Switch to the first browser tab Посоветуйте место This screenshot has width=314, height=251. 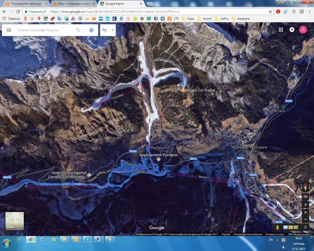(26, 4)
